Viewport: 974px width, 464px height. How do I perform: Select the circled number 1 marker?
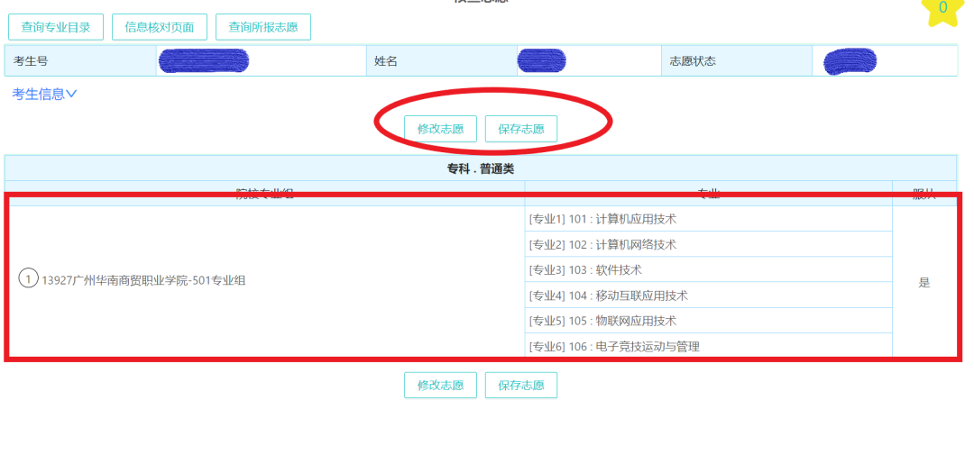click(x=28, y=278)
